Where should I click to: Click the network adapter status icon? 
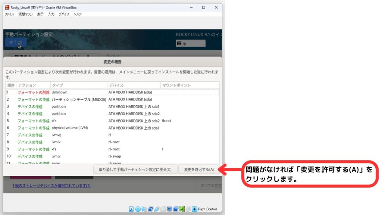coord(150,209)
